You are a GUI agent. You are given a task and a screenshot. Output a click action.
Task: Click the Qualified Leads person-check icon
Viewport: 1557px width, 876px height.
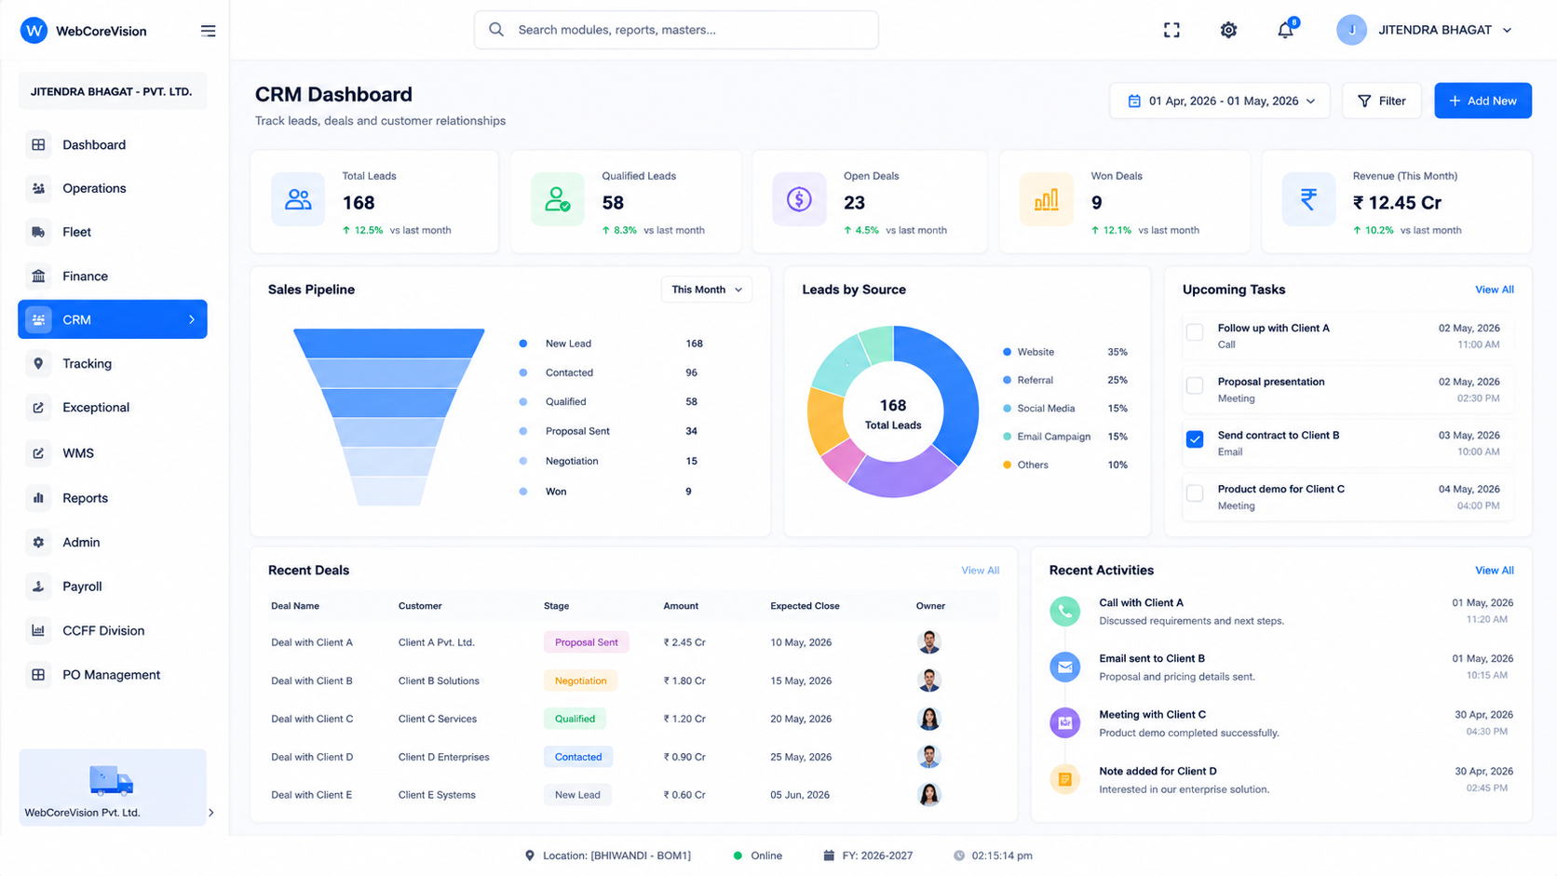coord(557,199)
